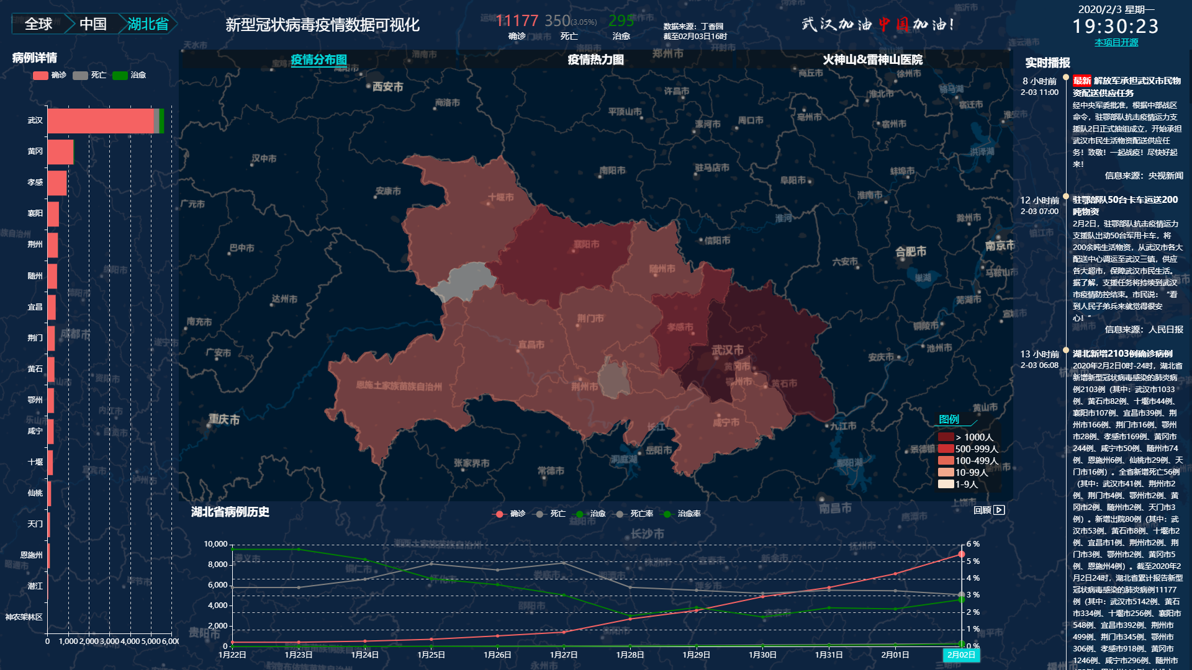Toggle 确诊 series in bar chart legend
This screenshot has width=1192, height=670.
[50, 75]
